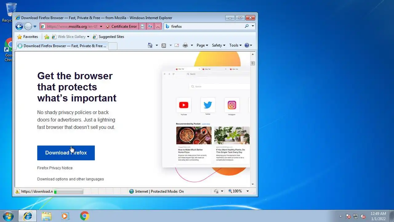Viewport: 394px width, 222px height.
Task: Click the page loading progress bar
Action: point(68,191)
